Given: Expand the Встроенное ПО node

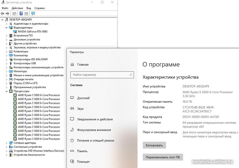Looking at the screenshot, I should [x=7, y=36].
